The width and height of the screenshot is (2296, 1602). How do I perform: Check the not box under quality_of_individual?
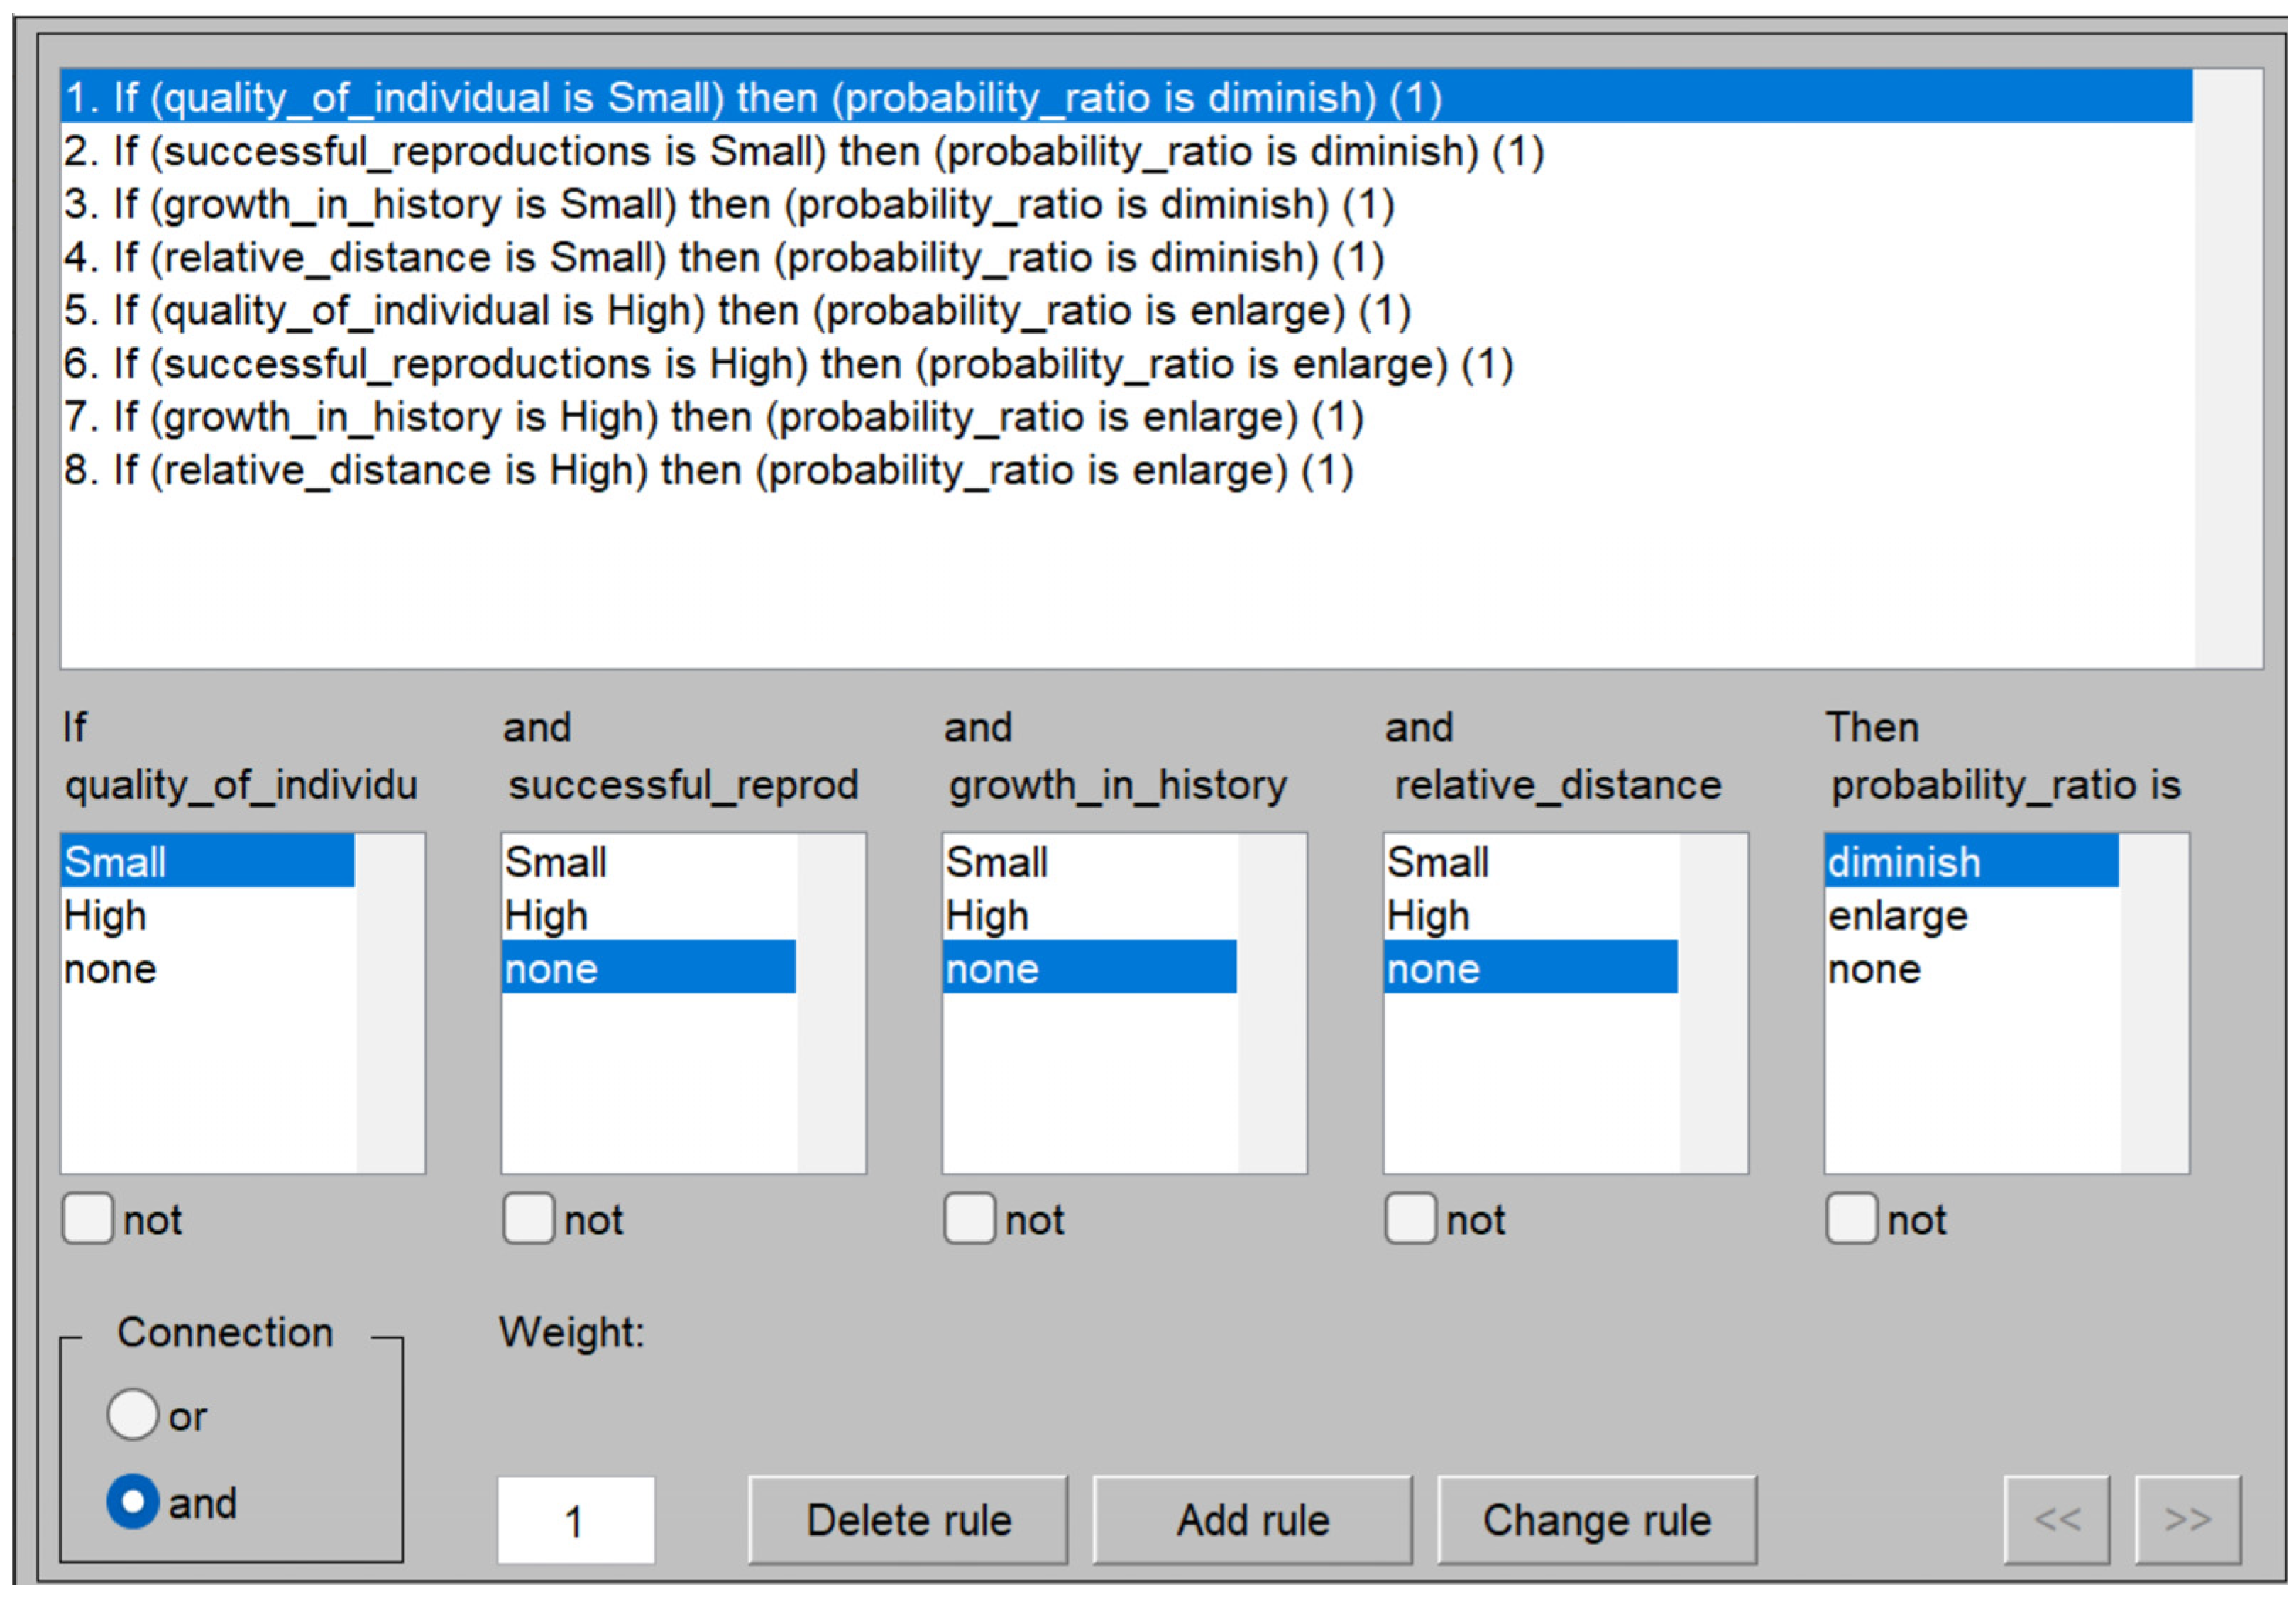(88, 1219)
